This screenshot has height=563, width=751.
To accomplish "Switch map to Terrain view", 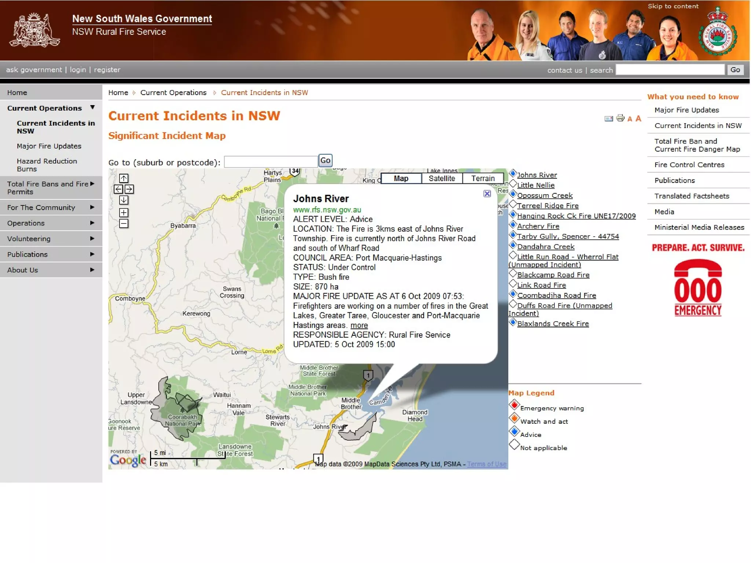I will tap(483, 179).
